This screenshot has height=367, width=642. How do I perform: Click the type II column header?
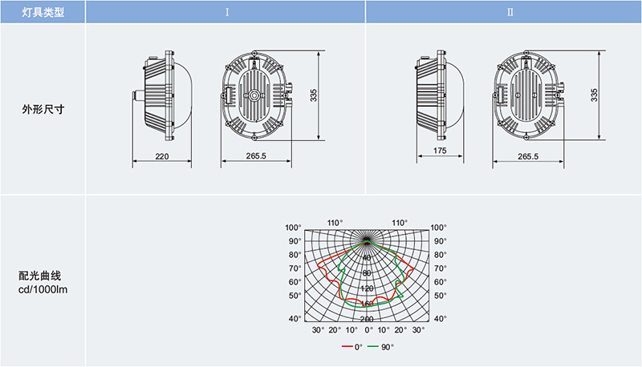(x=504, y=12)
